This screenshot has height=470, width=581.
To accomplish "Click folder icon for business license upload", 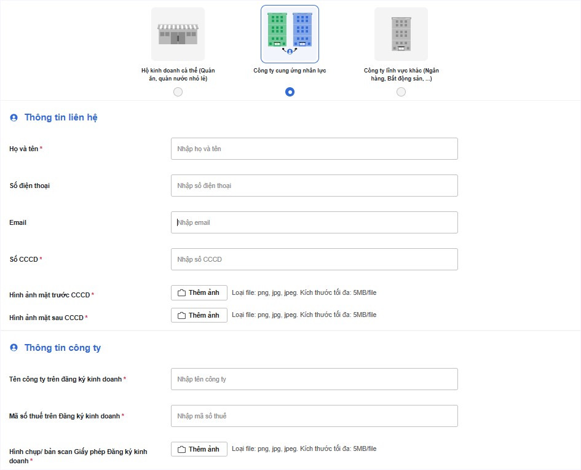I will point(181,449).
